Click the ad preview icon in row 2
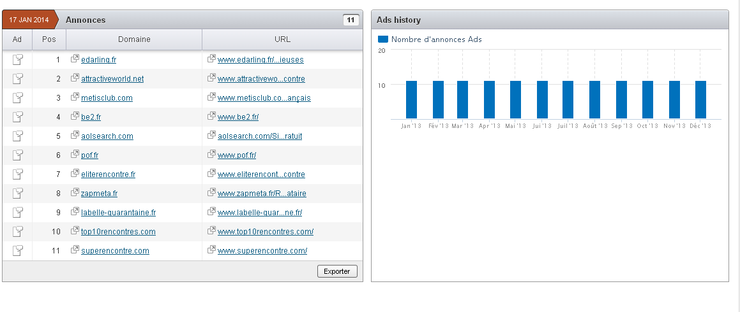The height and width of the screenshot is (312, 740). point(17,78)
